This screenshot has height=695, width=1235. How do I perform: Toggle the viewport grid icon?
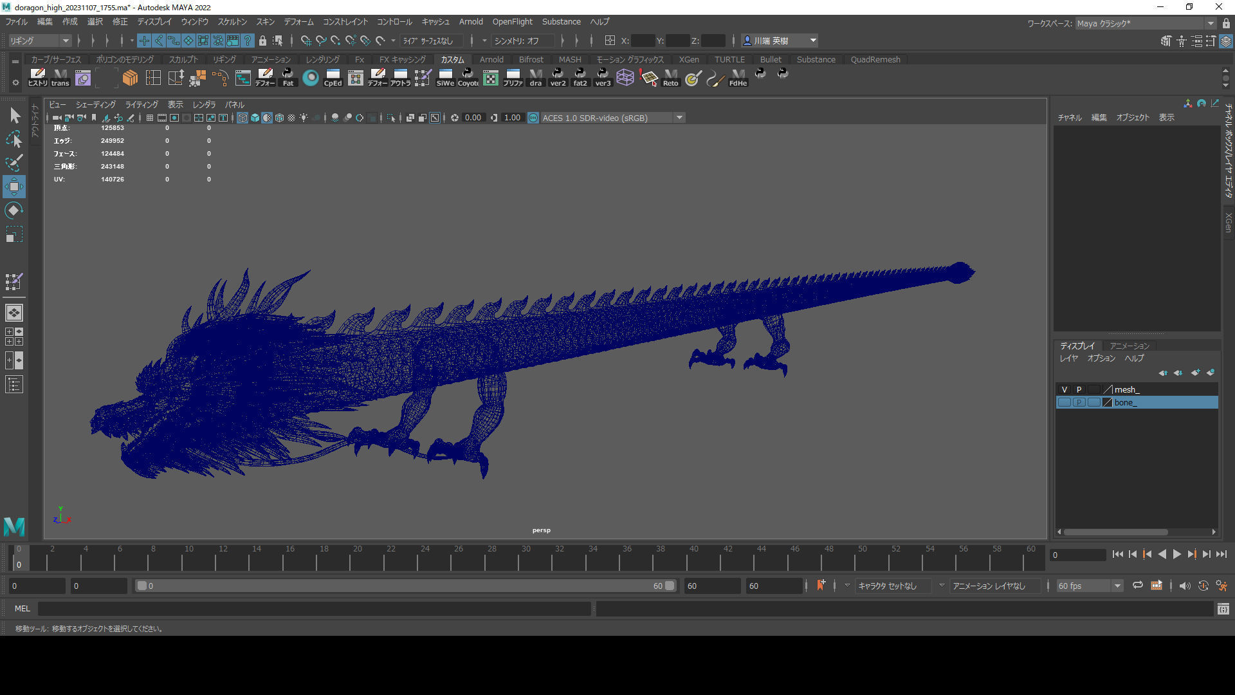pos(150,118)
